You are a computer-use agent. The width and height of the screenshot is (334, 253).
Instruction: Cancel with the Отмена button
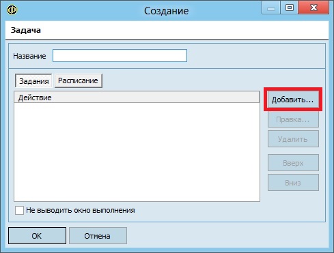click(x=98, y=236)
